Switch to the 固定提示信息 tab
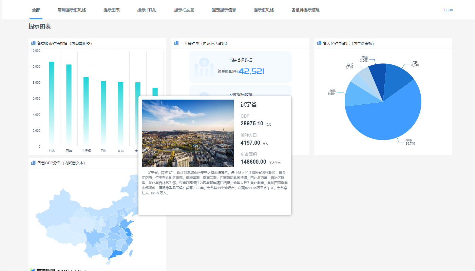 224,10
